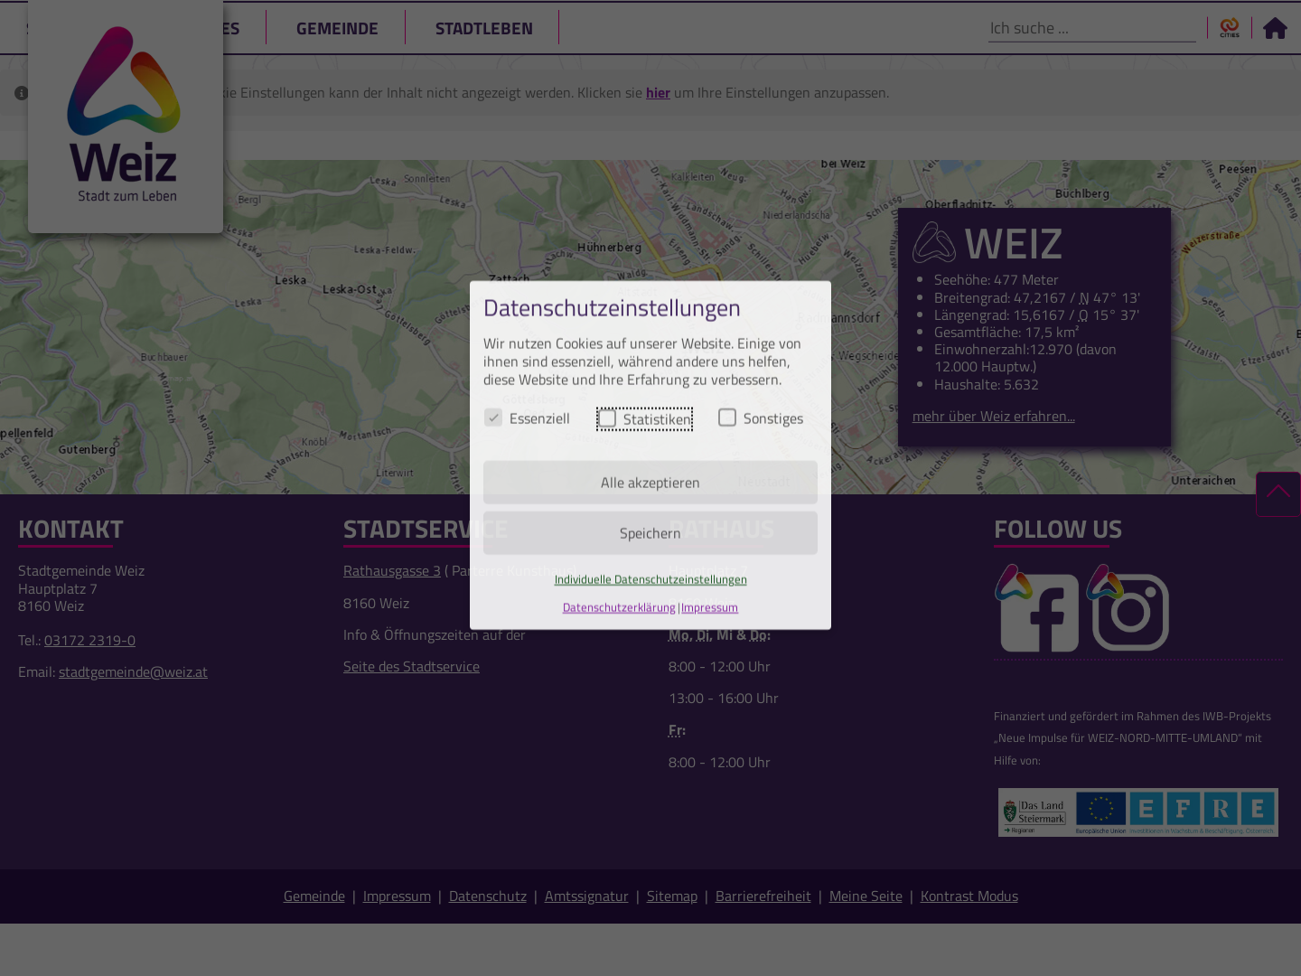Open Seite des Stadtservice link
Image resolution: width=1301 pixels, height=976 pixels.
click(x=411, y=666)
